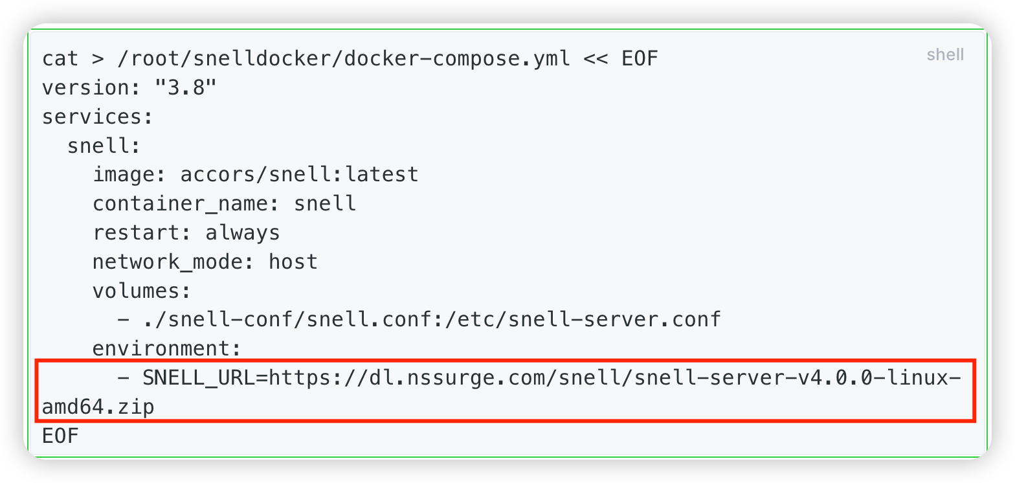Click the amd64.zip wrapped text

pyautogui.click(x=98, y=407)
